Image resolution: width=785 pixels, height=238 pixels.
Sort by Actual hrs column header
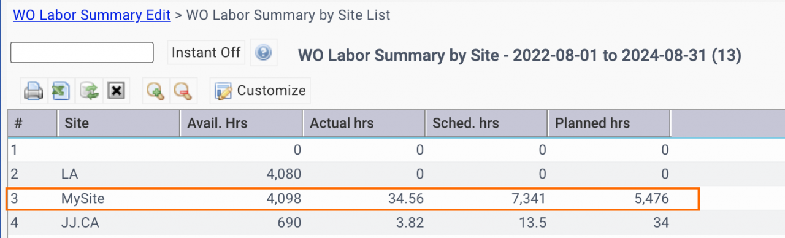click(x=364, y=123)
